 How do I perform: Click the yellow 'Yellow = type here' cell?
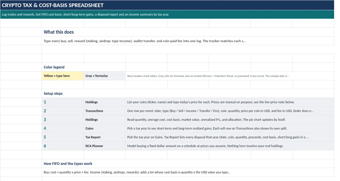tap(63, 76)
